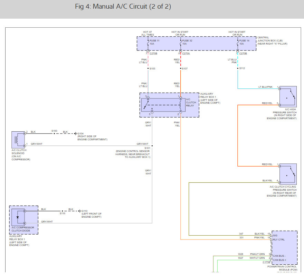Click 'GRY/WHT' label beside the clutch diode

click(47, 221)
